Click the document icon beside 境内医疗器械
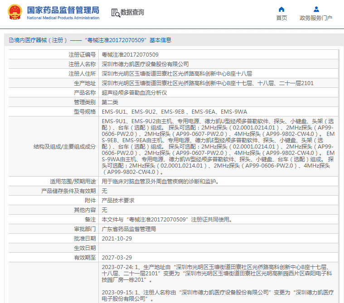This screenshot has height=303, width=344. tap(10, 40)
